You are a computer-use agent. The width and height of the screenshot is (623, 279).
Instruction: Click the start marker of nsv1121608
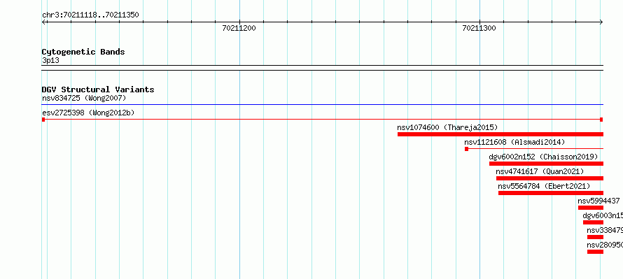tap(466, 149)
